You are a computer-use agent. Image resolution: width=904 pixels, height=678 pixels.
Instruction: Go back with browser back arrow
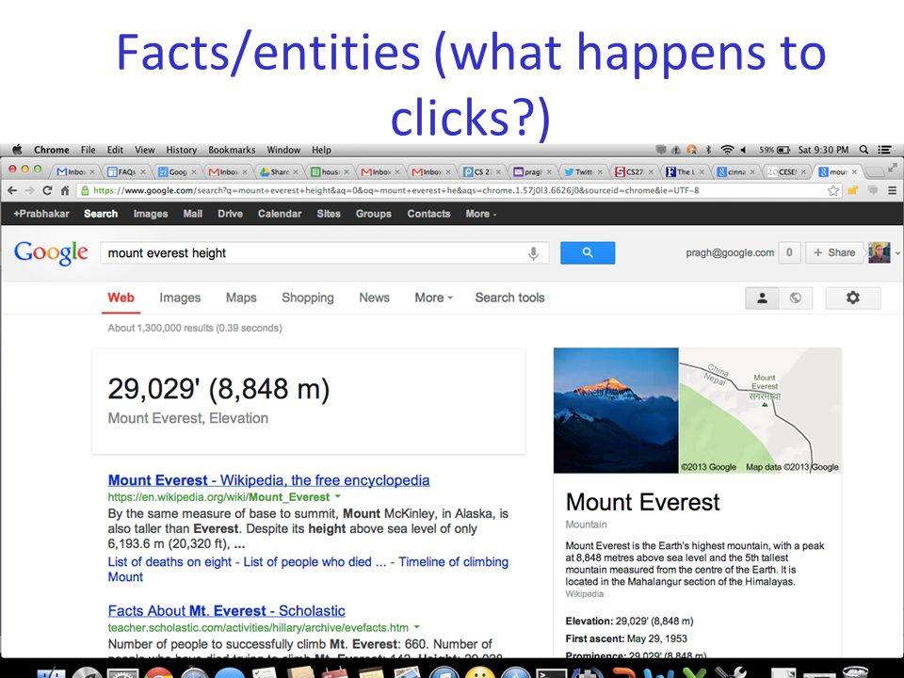[x=12, y=190]
